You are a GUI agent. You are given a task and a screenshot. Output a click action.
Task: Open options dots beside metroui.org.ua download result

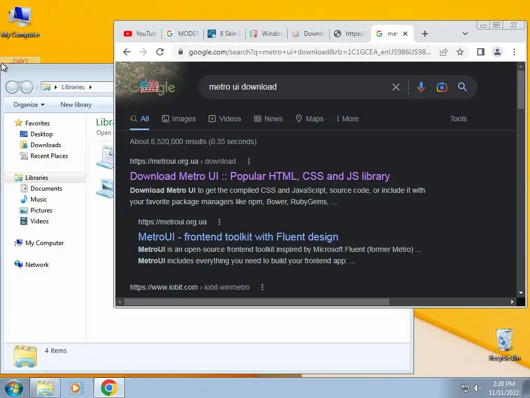(x=249, y=161)
